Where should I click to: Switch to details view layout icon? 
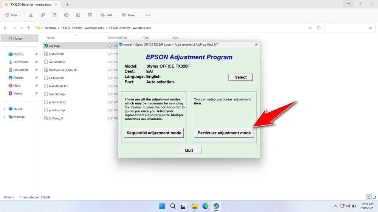click(369, 197)
